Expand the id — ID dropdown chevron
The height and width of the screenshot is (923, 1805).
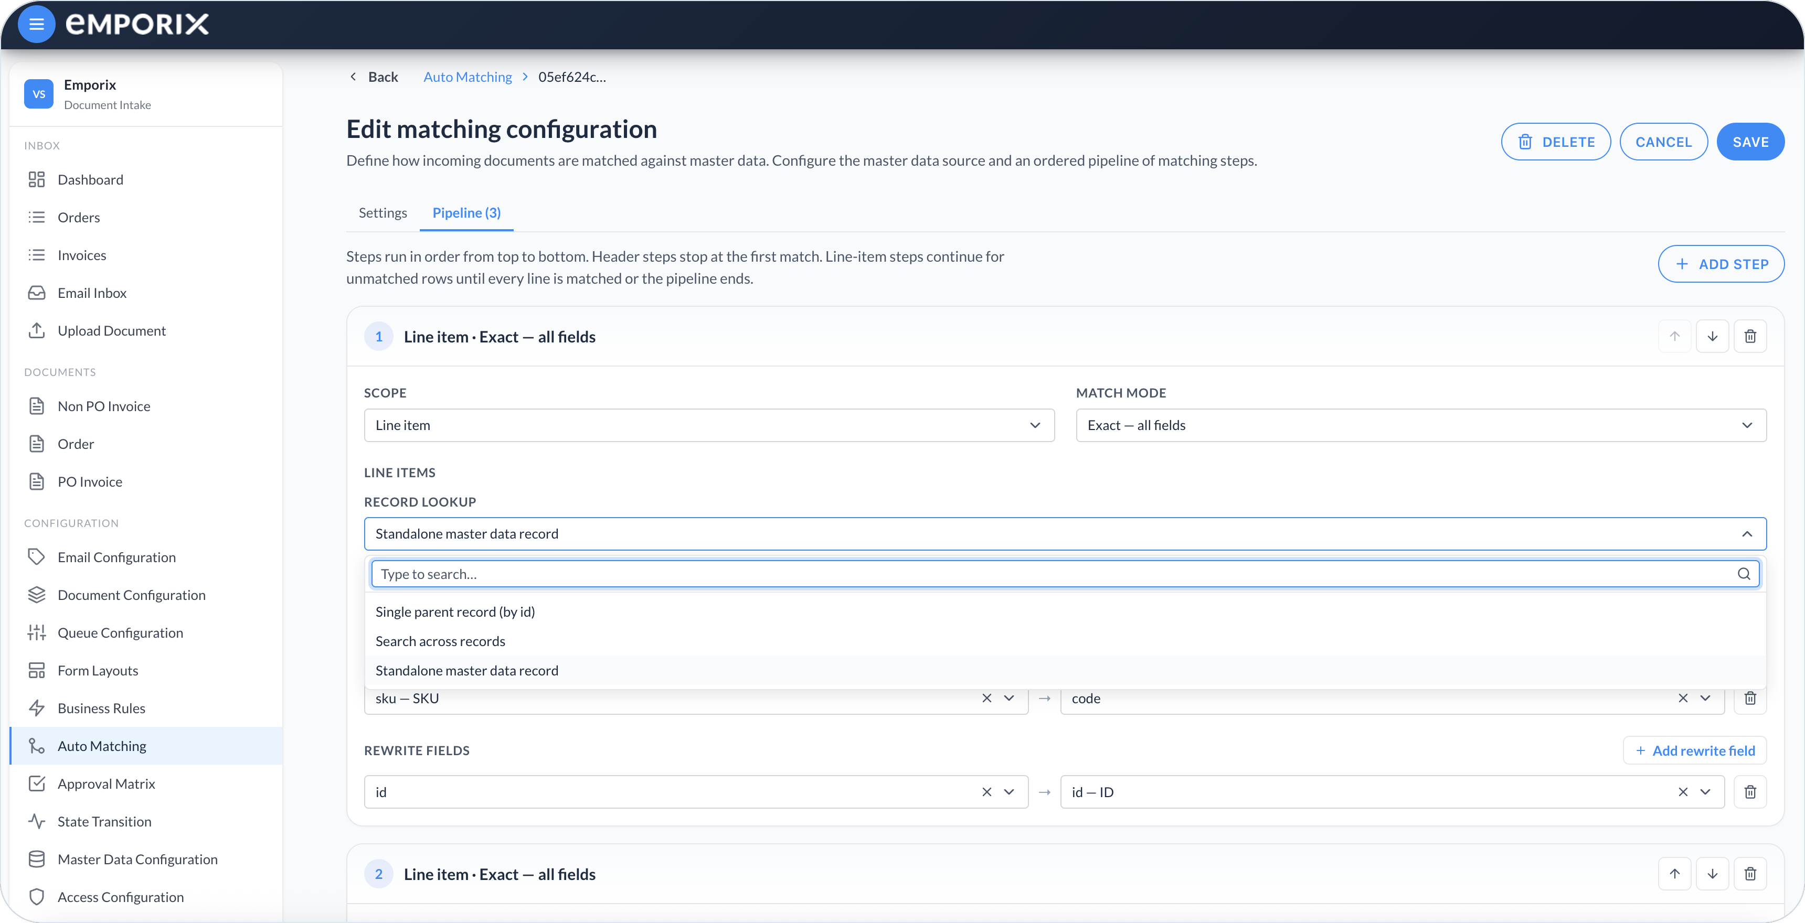tap(1705, 792)
